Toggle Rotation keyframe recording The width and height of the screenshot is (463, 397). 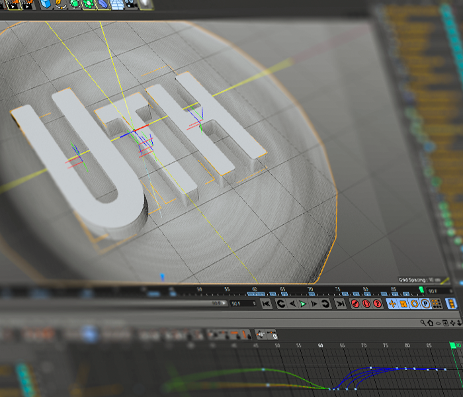pyautogui.click(x=414, y=304)
